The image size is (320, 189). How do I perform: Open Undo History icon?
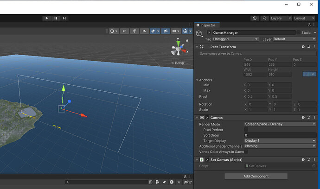click(x=255, y=18)
